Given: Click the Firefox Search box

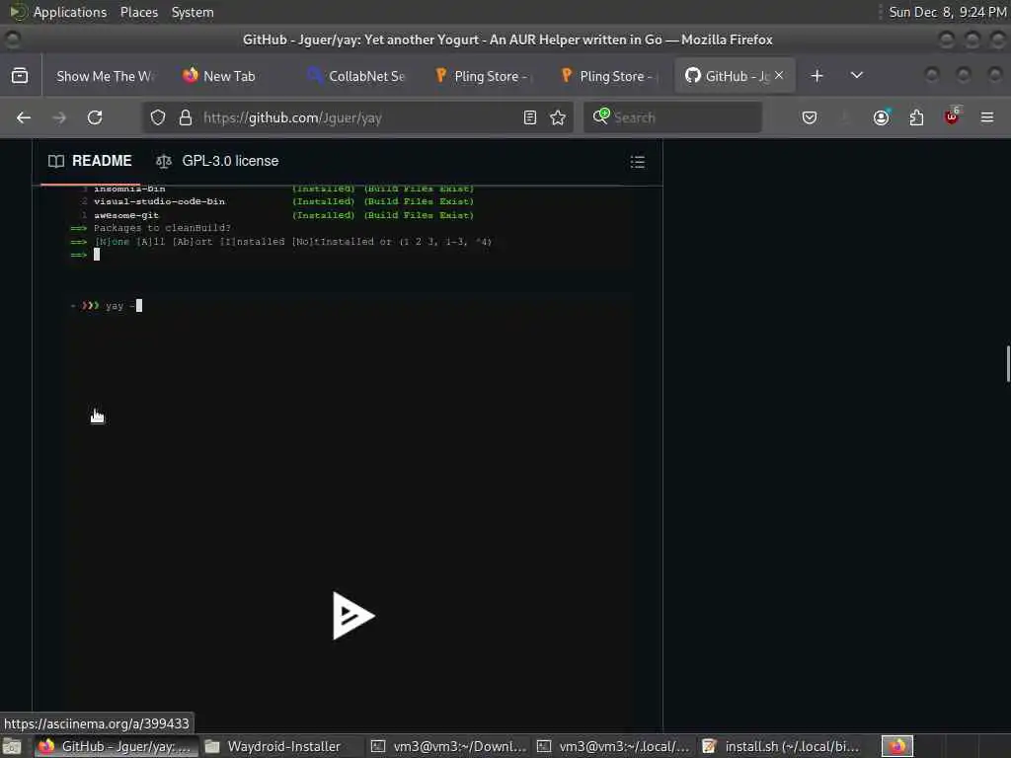Looking at the screenshot, I should tap(672, 117).
